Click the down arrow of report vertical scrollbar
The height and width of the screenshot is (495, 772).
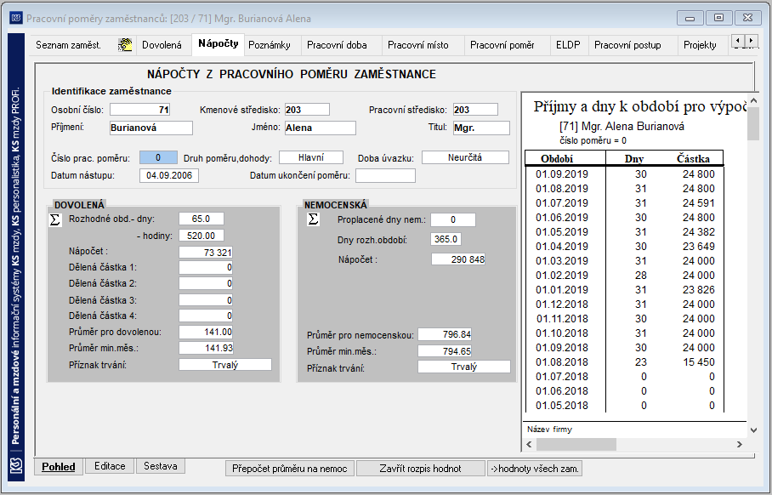(x=754, y=430)
